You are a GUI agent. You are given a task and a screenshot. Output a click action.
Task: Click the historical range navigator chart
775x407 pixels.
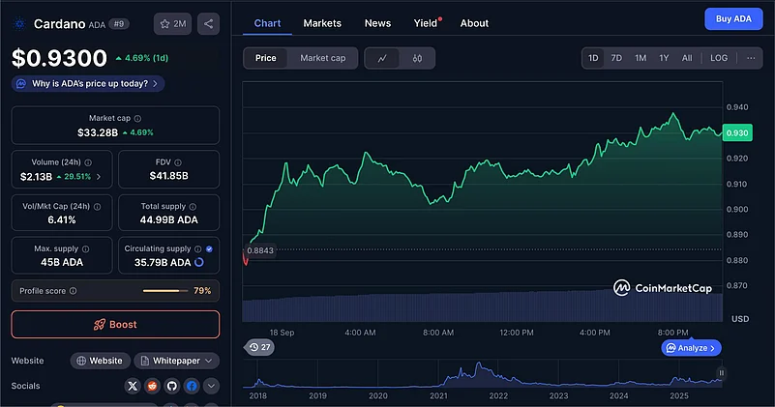coord(483,374)
